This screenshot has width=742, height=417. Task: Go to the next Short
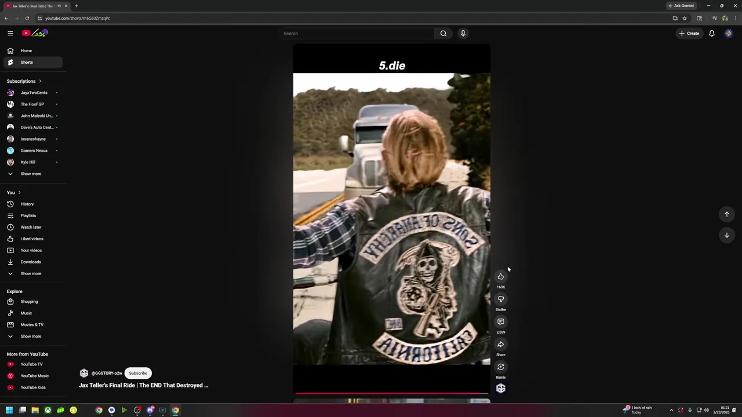point(727,235)
